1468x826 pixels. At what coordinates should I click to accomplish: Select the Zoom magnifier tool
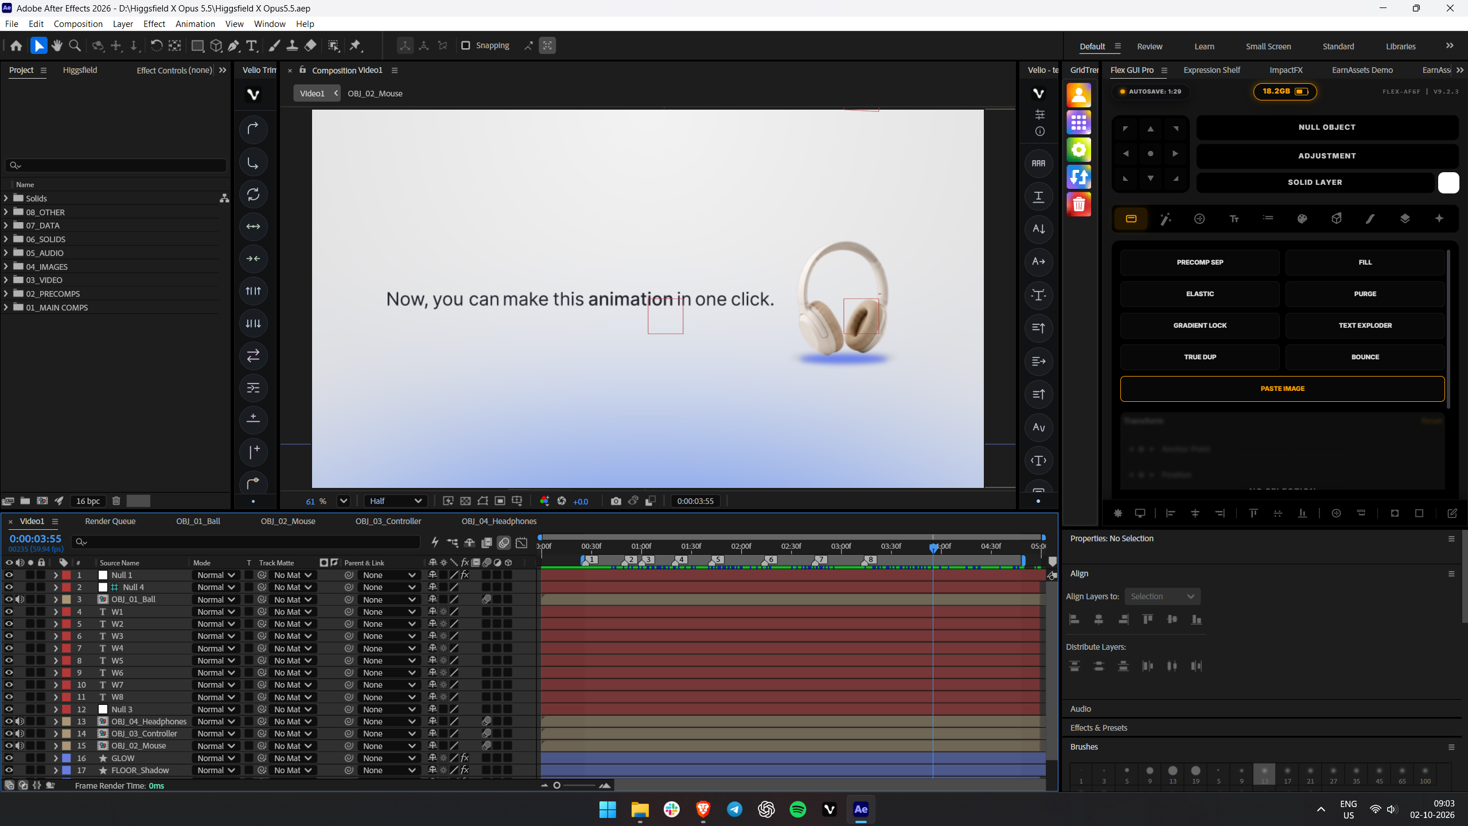pos(75,45)
